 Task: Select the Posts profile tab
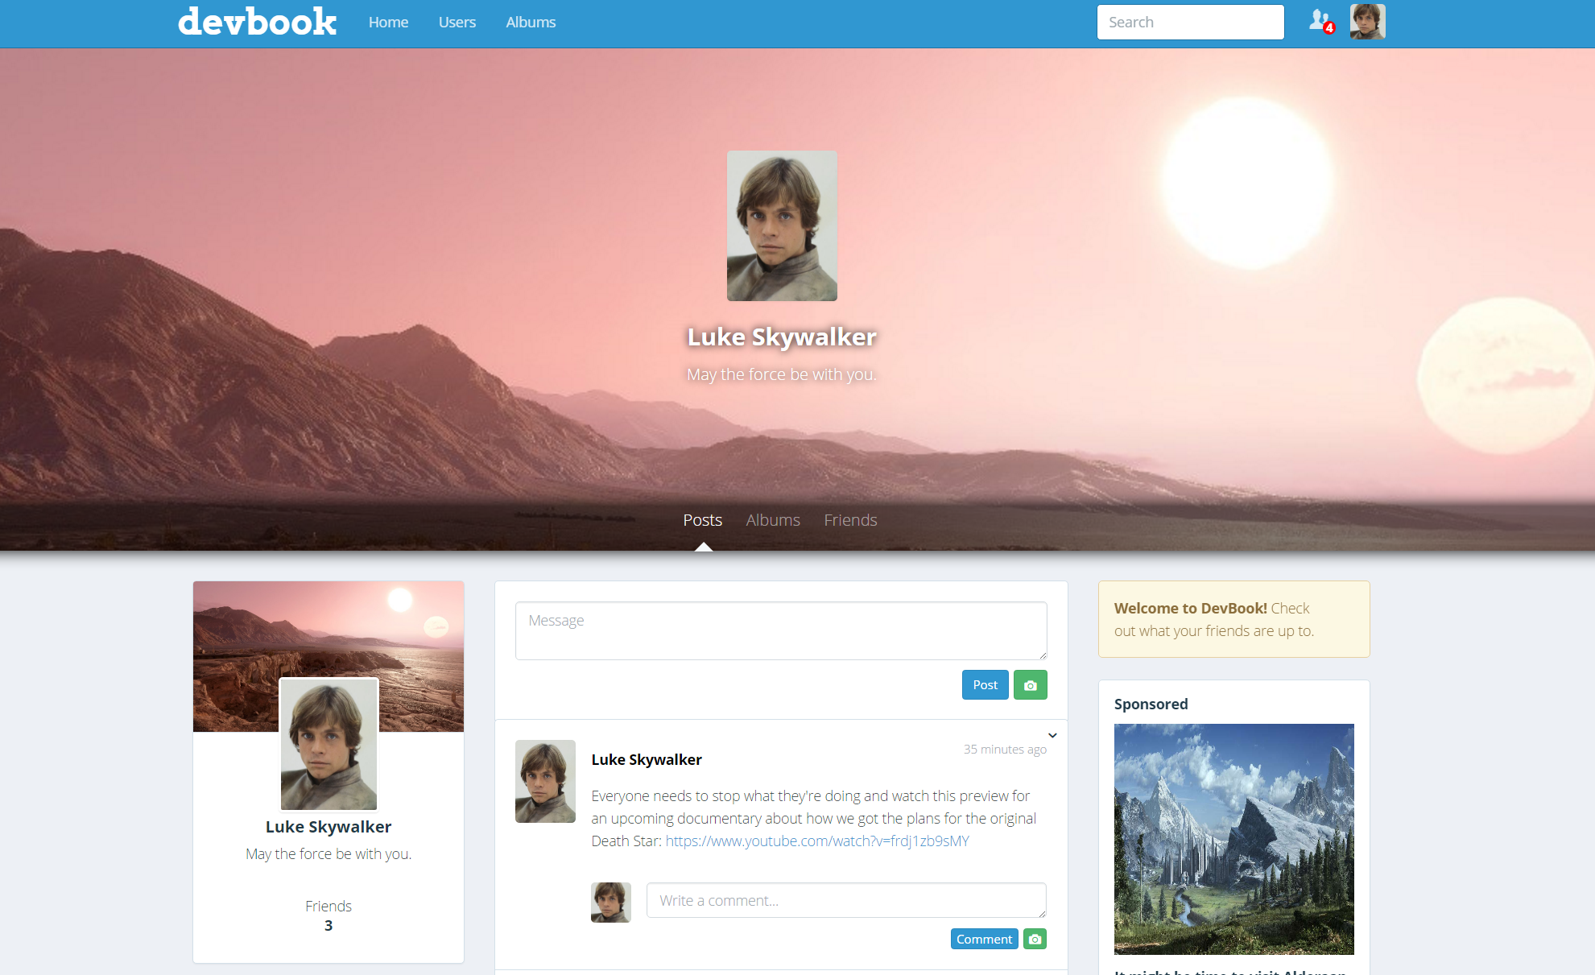point(702,520)
